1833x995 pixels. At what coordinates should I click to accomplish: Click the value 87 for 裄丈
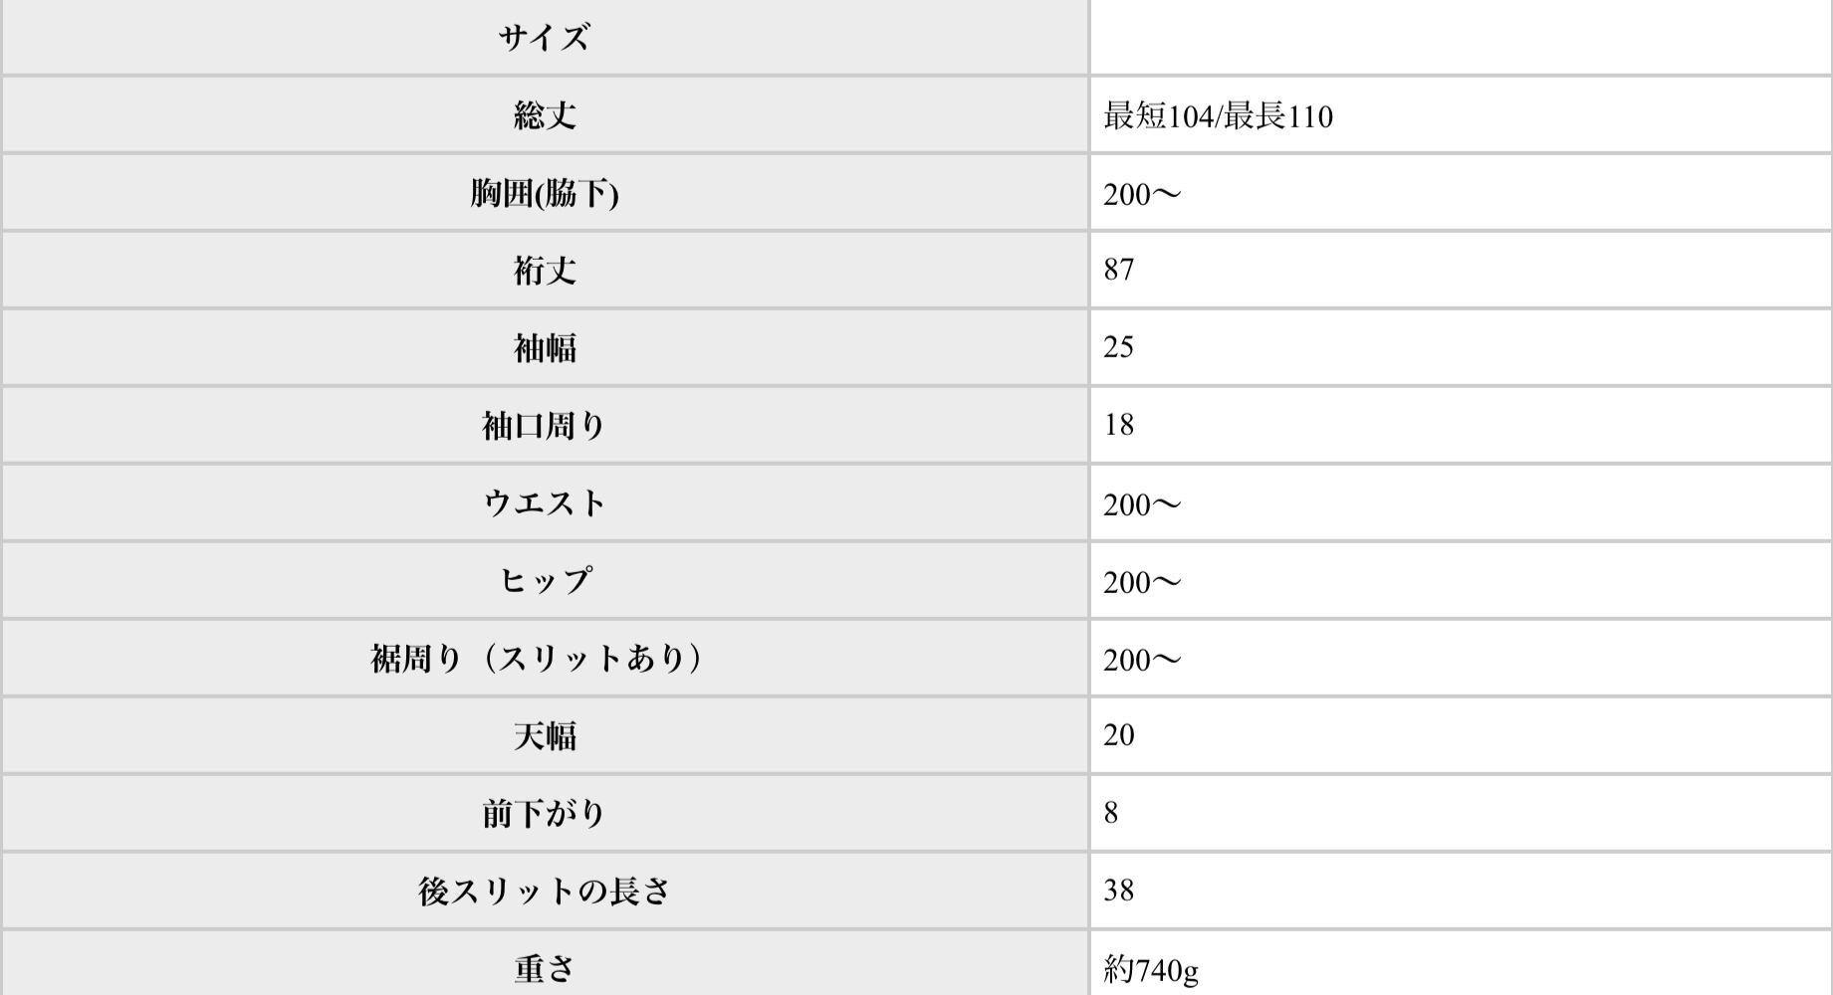tap(1118, 270)
